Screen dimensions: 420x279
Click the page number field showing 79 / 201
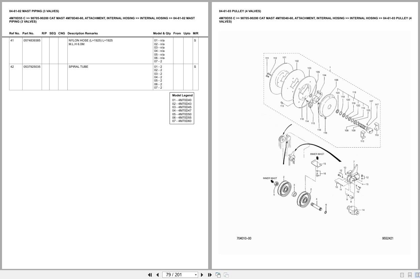coord(178,275)
